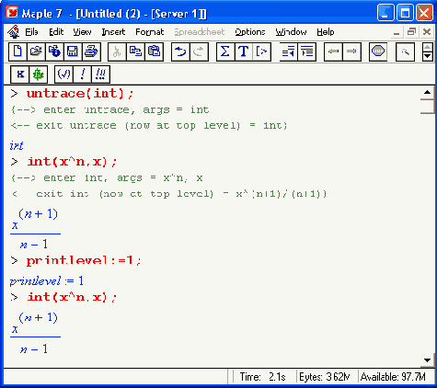Toggle Maple leaf input mode button
The image size is (437, 388).
point(39,74)
